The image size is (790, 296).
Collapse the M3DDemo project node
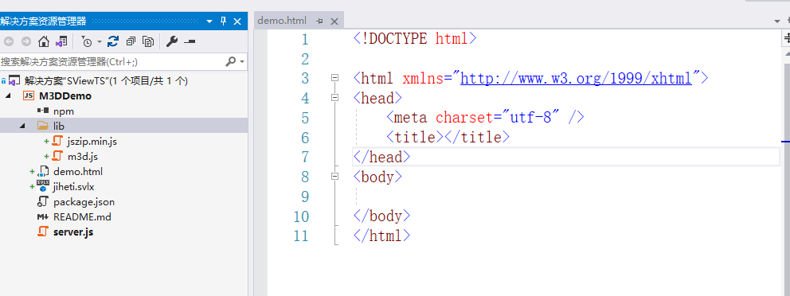click(x=9, y=95)
